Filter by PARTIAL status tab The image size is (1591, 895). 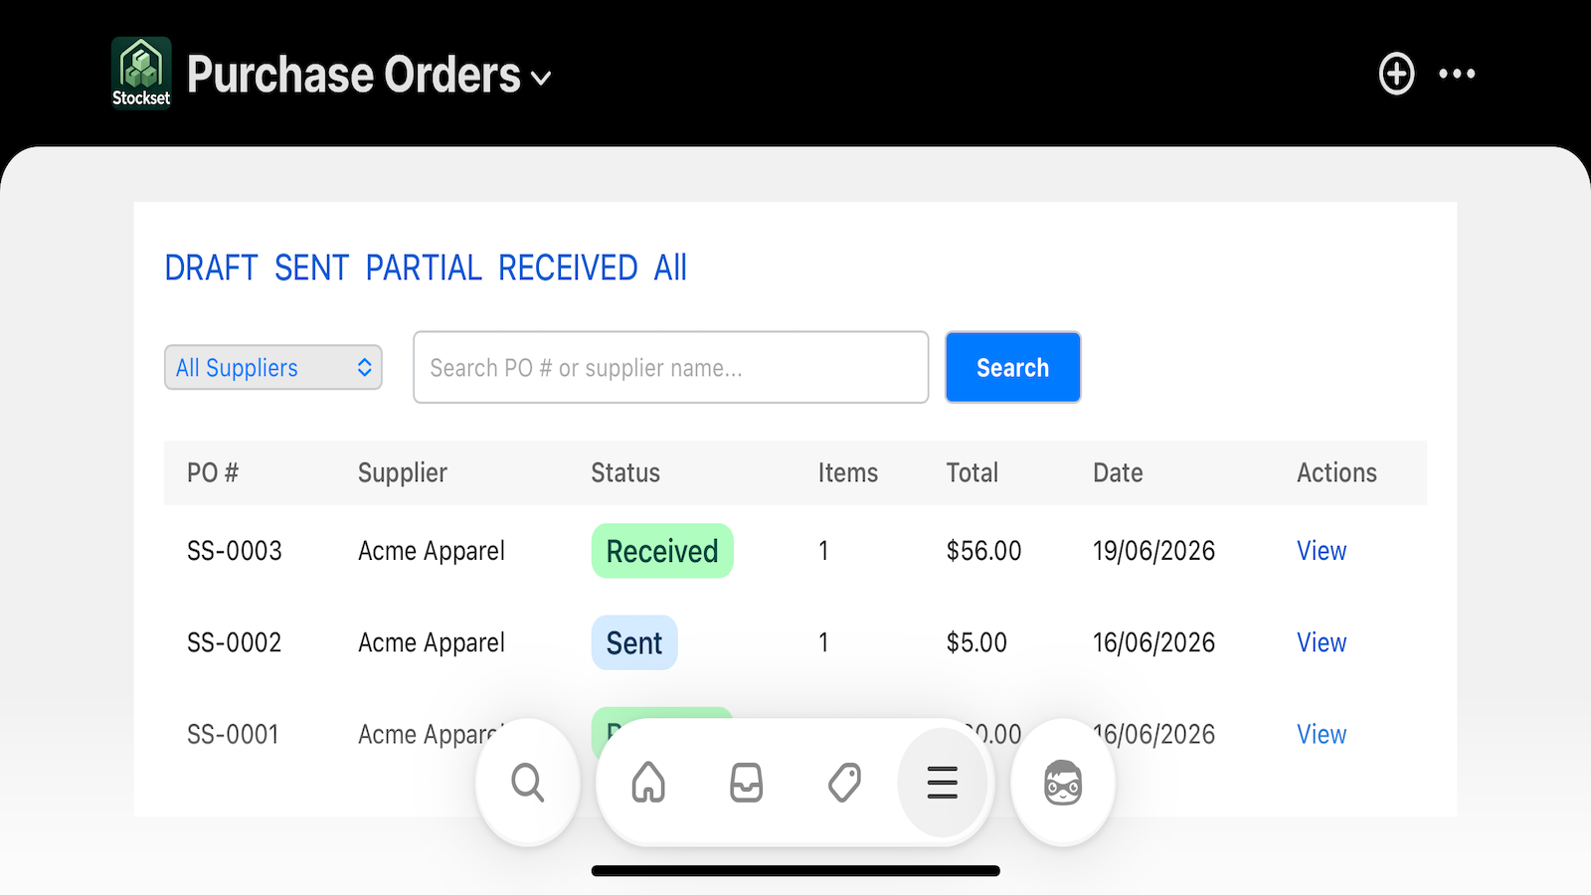tap(424, 268)
